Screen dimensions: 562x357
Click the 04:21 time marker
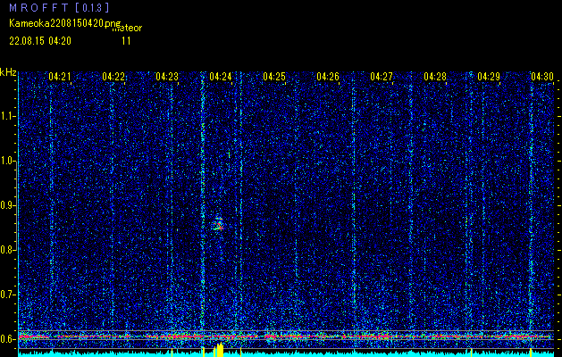coord(60,76)
